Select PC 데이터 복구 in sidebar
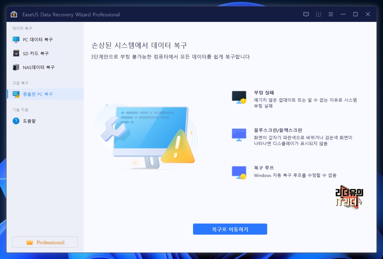Viewport: 383px width, 259px height. click(45, 40)
